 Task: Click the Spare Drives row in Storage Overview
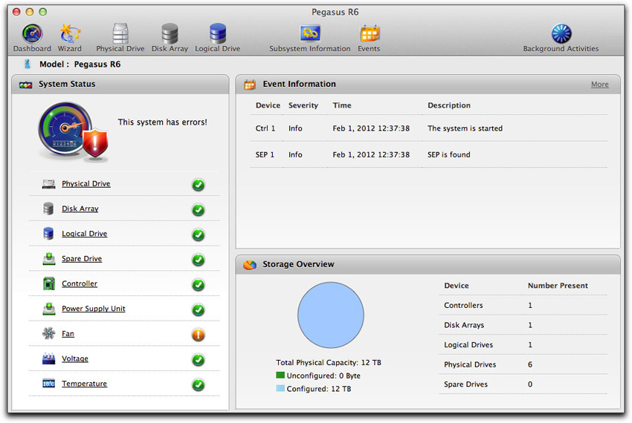click(x=523, y=384)
